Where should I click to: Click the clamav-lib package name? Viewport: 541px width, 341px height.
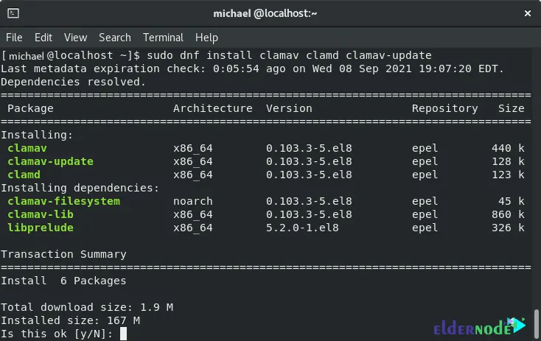tap(41, 214)
